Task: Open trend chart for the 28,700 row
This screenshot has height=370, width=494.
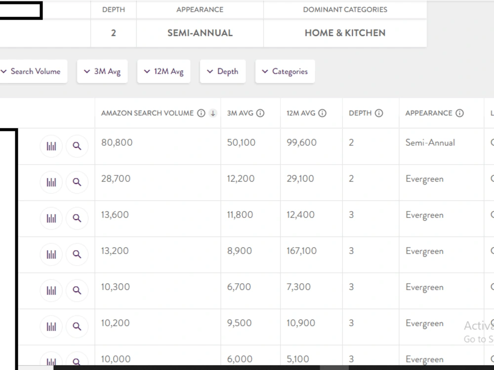Action: [x=51, y=182]
